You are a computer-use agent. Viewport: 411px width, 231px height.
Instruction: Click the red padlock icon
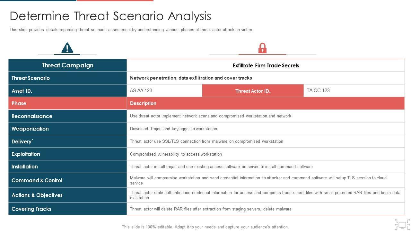tap(262, 48)
